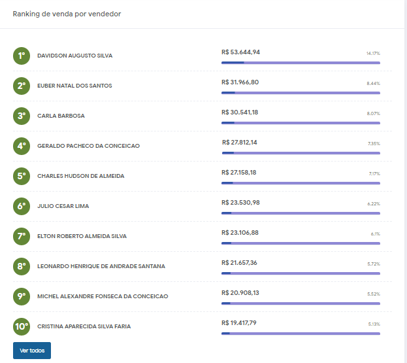
Task: Select seller Julio Cesar Lima
Action: [63, 206]
